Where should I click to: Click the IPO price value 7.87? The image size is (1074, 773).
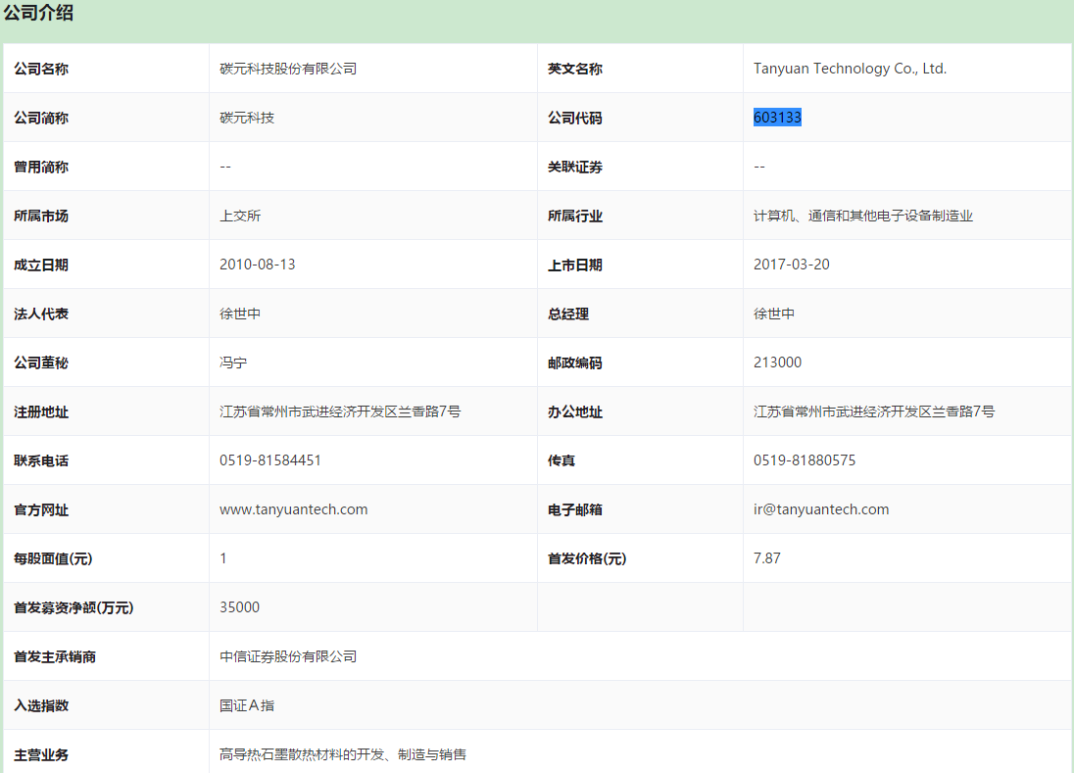(x=766, y=558)
